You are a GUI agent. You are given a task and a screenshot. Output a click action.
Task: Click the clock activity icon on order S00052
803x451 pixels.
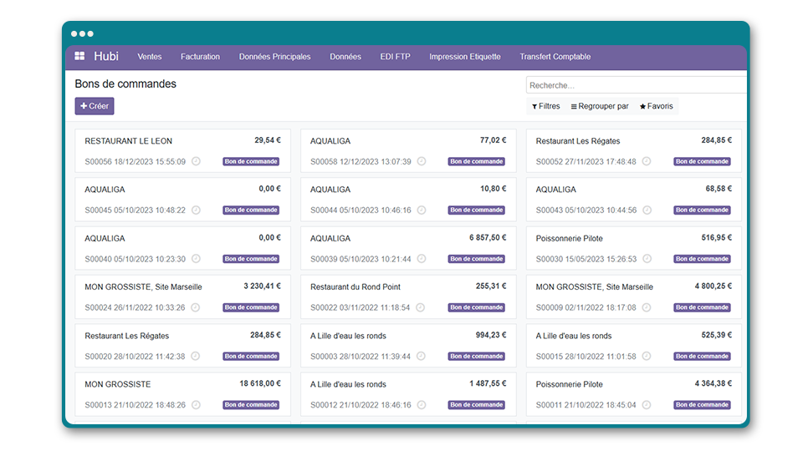point(647,161)
